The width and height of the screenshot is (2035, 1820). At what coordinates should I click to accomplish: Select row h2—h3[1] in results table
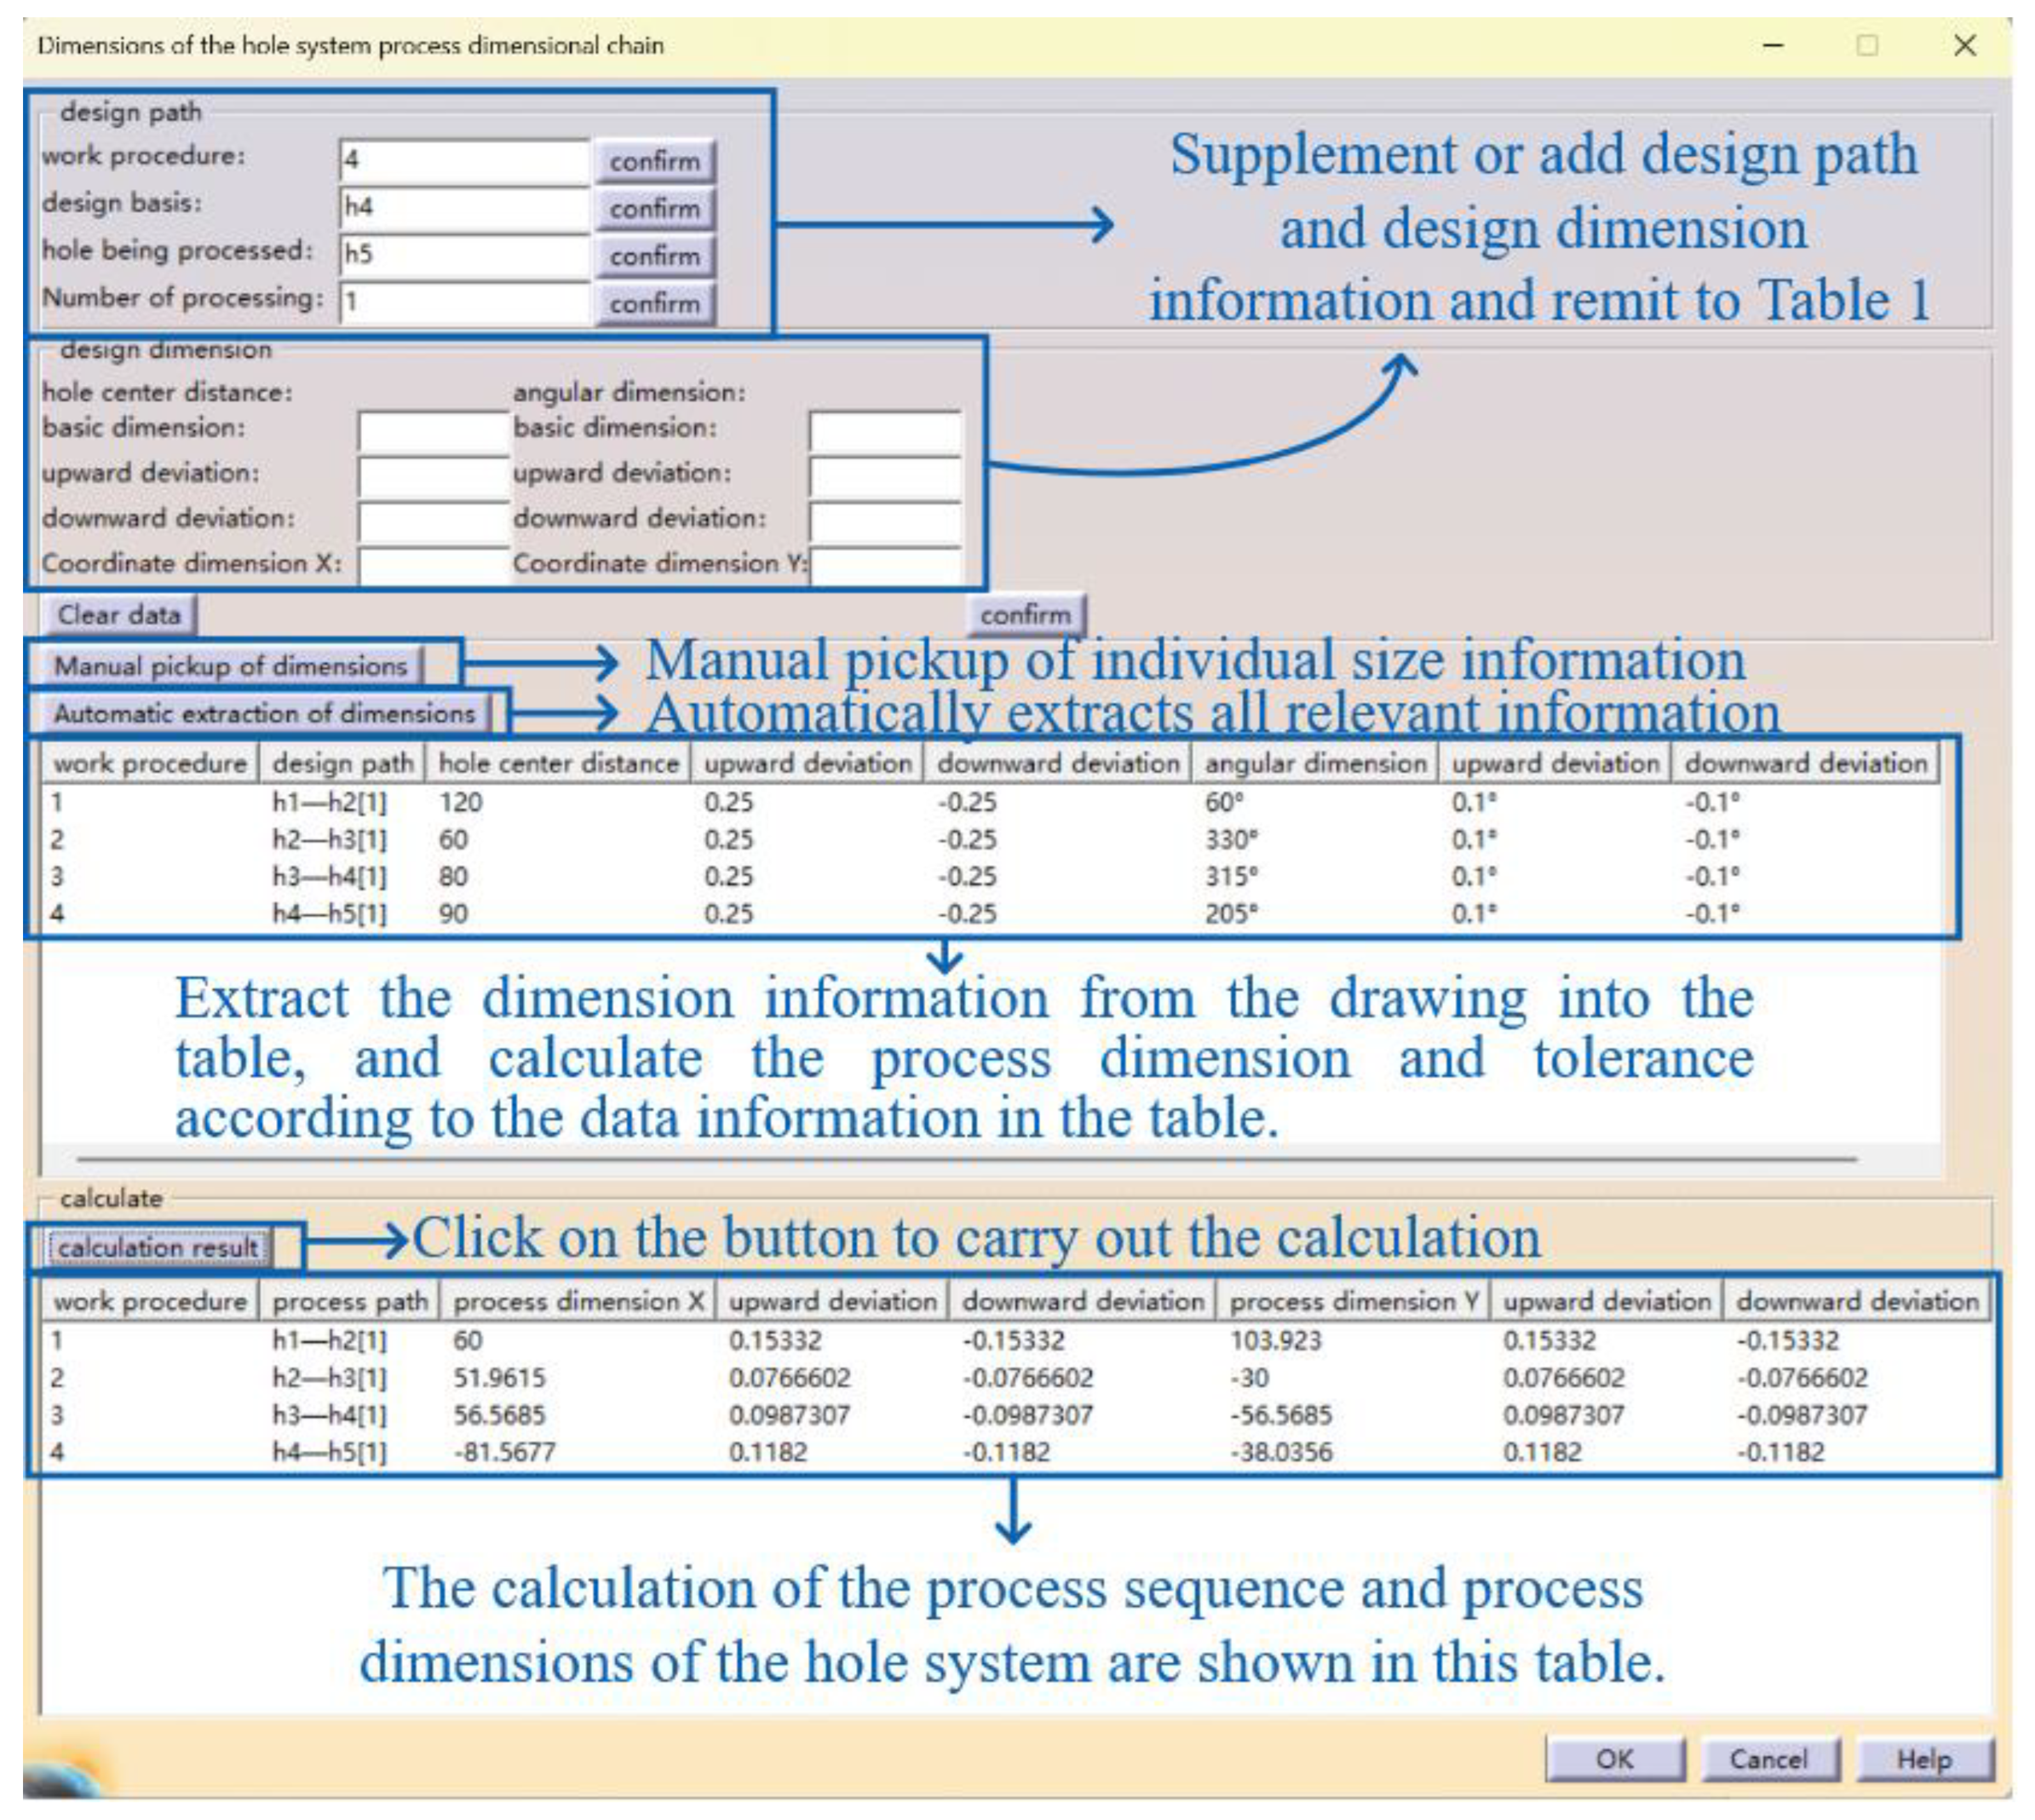(329, 1378)
